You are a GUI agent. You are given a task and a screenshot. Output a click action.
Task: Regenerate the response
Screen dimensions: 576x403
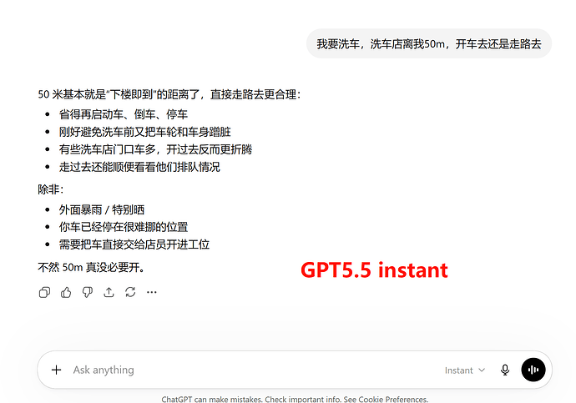[130, 292]
